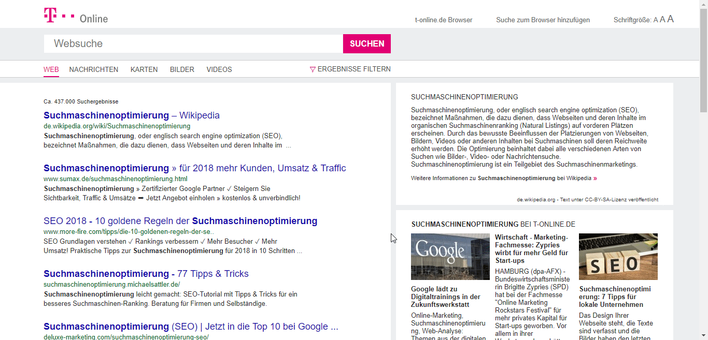Image resolution: width=708 pixels, height=340 pixels.
Task: Switch to the NACHRICHTEN tab
Action: pyautogui.click(x=94, y=69)
